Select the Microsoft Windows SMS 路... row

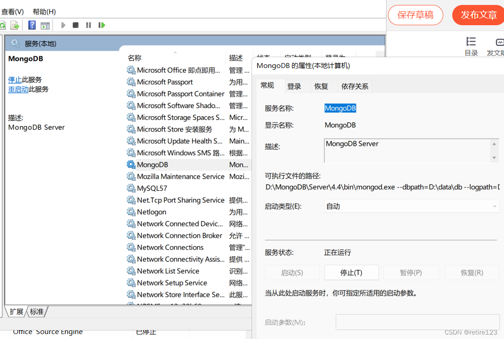pyautogui.click(x=188, y=153)
